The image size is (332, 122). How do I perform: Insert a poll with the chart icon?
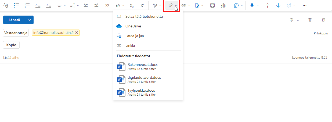[223, 5]
